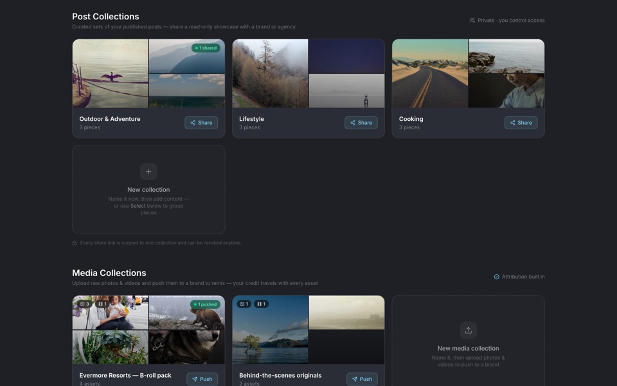This screenshot has height=386, width=617.
Task: Click the '1 shared' badge on Outdoor & Adventure
Action: (206, 48)
